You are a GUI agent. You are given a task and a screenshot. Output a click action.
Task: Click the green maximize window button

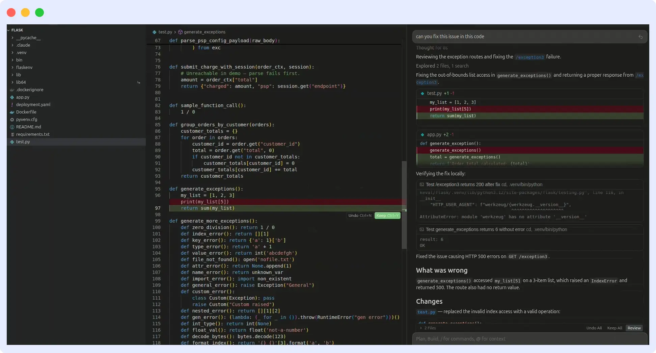(x=39, y=12)
